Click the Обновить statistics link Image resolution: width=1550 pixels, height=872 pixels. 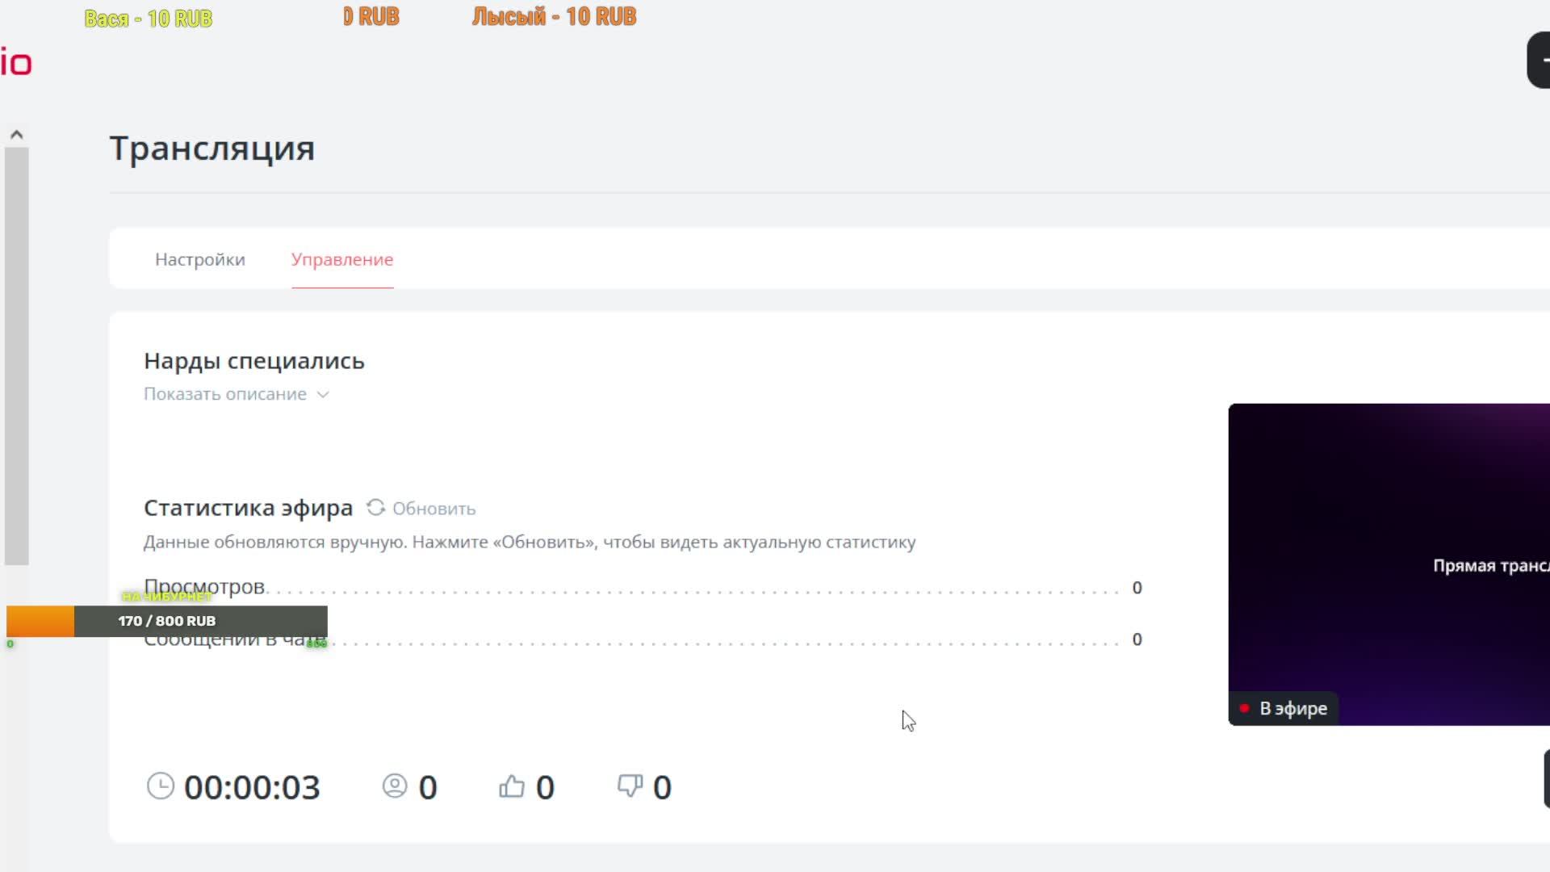(x=434, y=509)
